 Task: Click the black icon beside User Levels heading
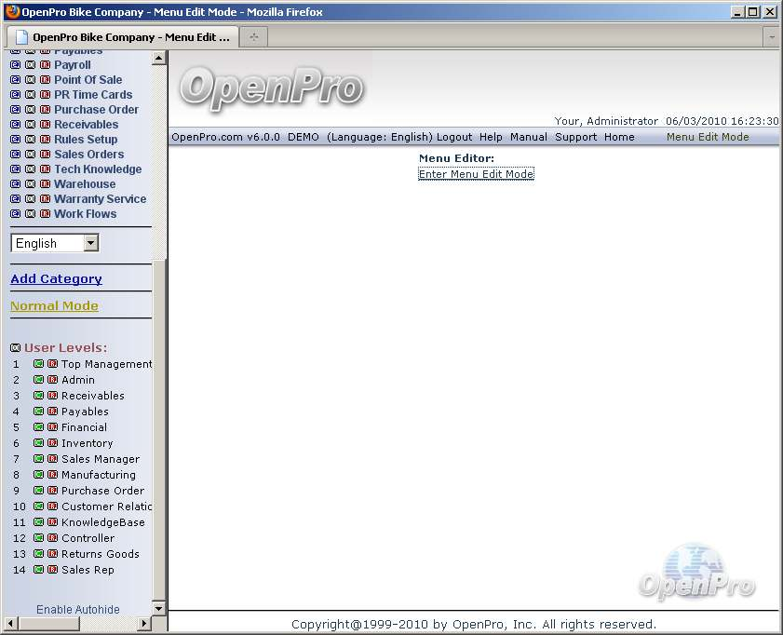(15, 348)
